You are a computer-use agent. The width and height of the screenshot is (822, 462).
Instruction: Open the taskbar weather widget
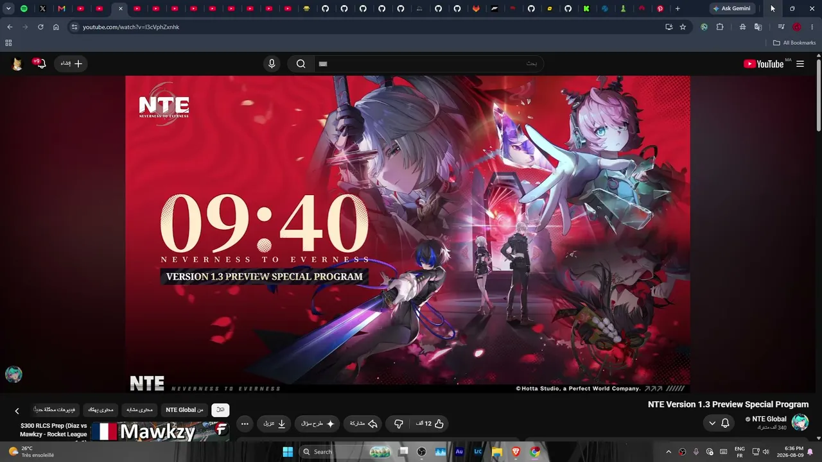pos(31,452)
